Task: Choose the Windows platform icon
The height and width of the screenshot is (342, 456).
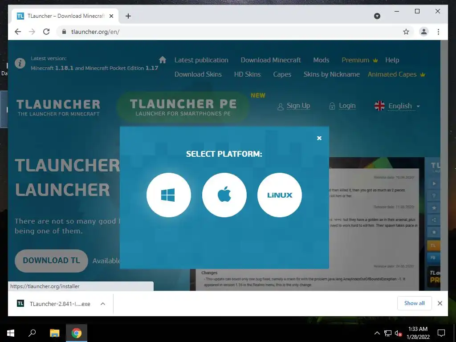Action: 169,195
